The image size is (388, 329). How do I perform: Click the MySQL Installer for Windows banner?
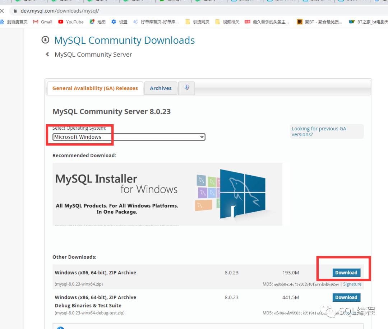(x=167, y=194)
